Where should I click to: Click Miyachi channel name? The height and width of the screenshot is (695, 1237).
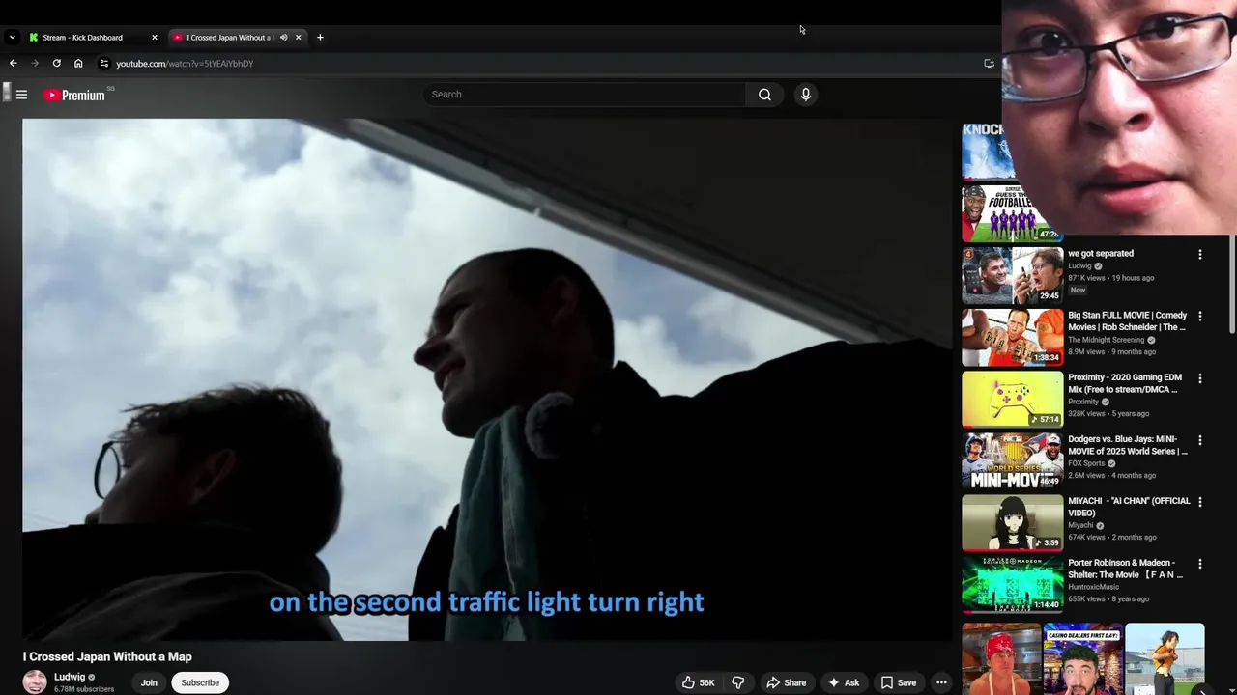(x=1080, y=525)
